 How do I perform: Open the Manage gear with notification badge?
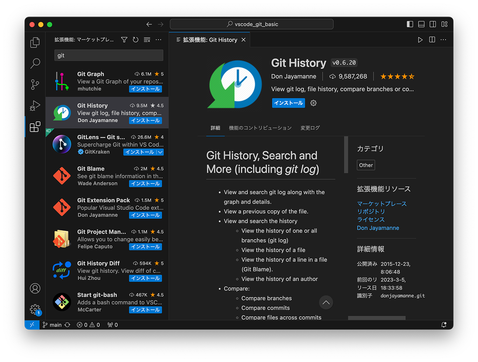tap(35, 310)
